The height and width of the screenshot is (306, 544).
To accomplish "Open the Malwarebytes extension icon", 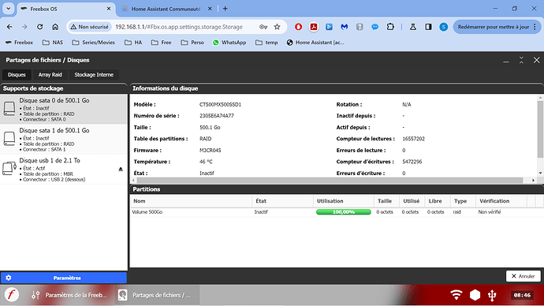I will point(345,27).
